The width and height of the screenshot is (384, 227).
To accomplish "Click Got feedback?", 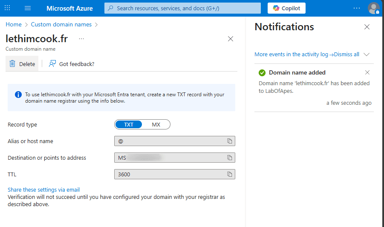I will pyautogui.click(x=72, y=64).
